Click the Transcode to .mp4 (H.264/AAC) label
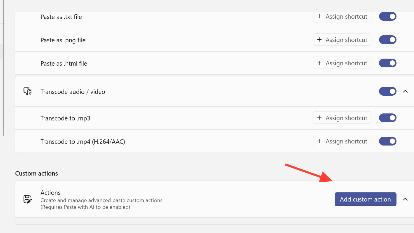414x233 pixels. tap(83, 142)
